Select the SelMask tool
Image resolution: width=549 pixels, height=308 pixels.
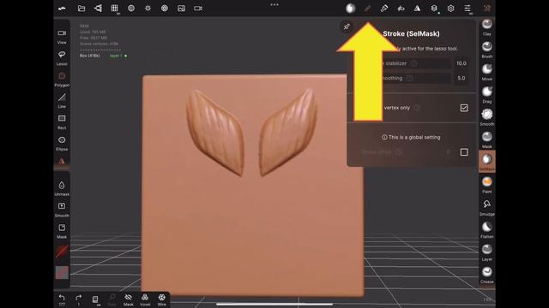click(487, 162)
